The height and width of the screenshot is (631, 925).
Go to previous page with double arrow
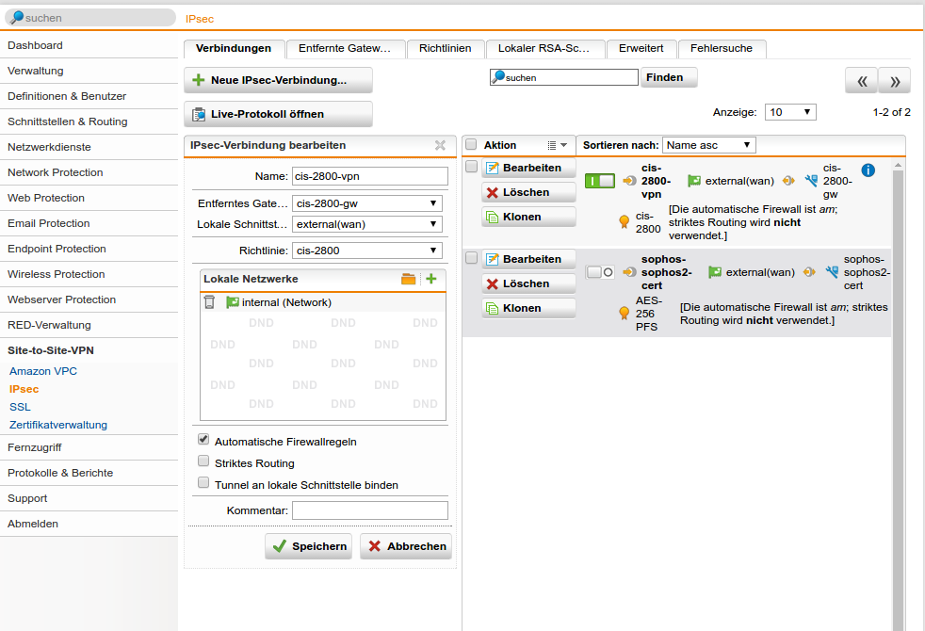pos(861,81)
